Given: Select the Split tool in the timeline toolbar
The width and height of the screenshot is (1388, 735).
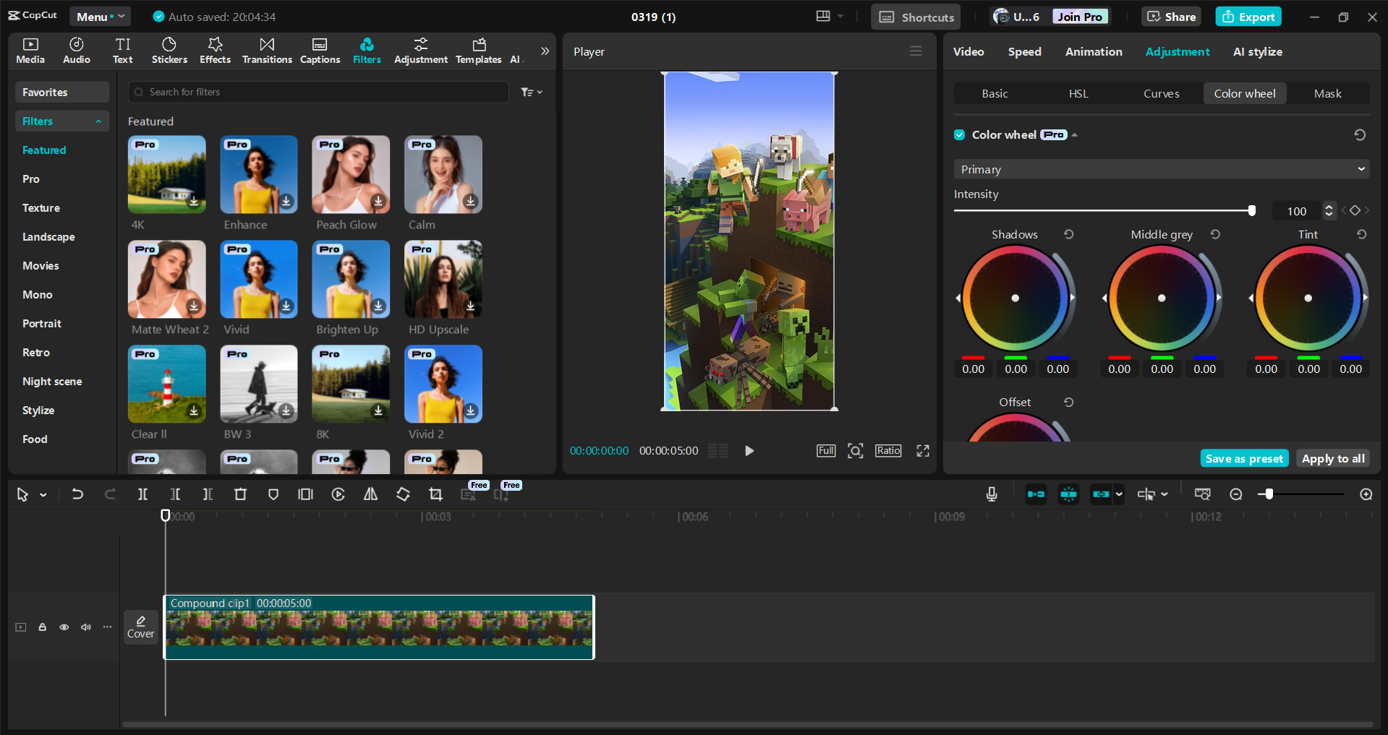Looking at the screenshot, I should click(142, 494).
